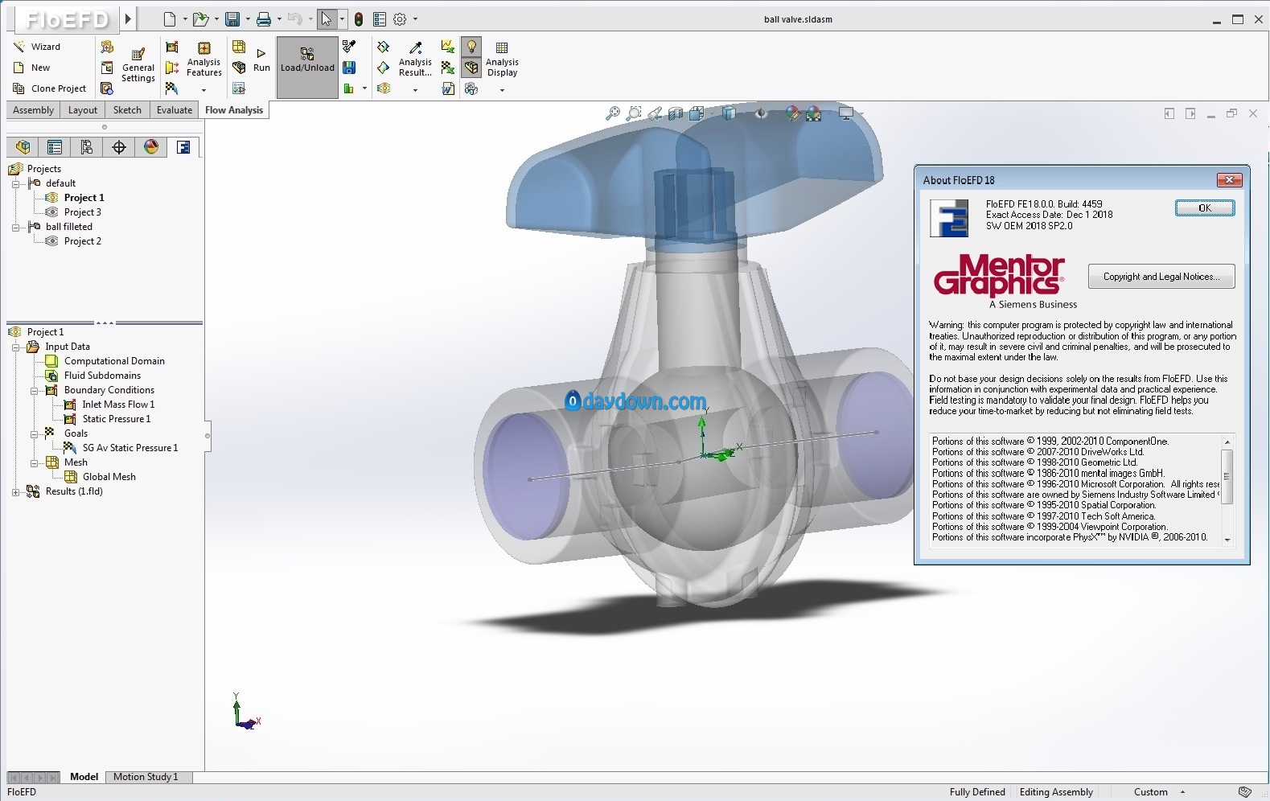1270x801 pixels.
Task: Collapse the Input Data node
Action: point(15,347)
